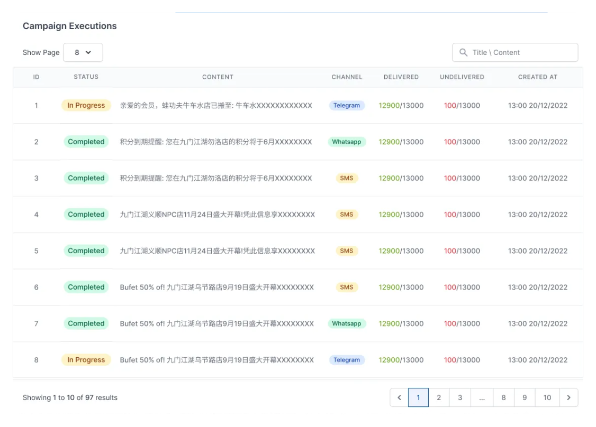Image resolution: width=596 pixels, height=427 pixels.
Task: Click In Progress badge in row 1
Action: pos(86,105)
